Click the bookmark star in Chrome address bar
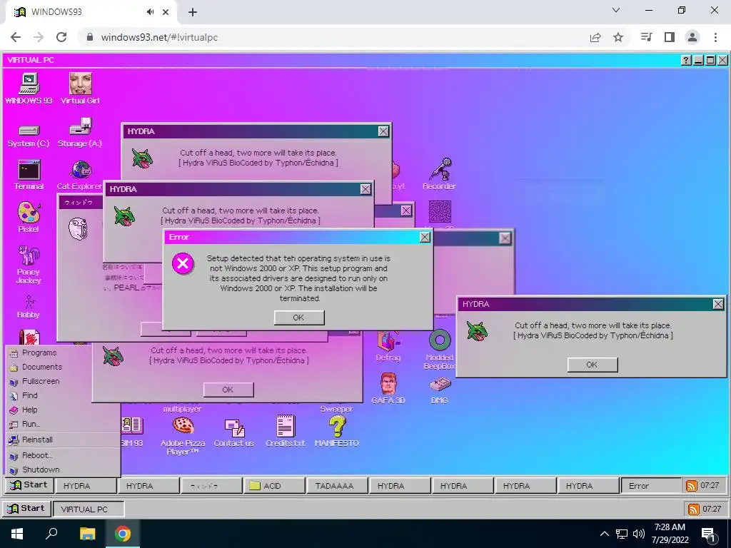Image resolution: width=731 pixels, height=548 pixels. point(618,37)
